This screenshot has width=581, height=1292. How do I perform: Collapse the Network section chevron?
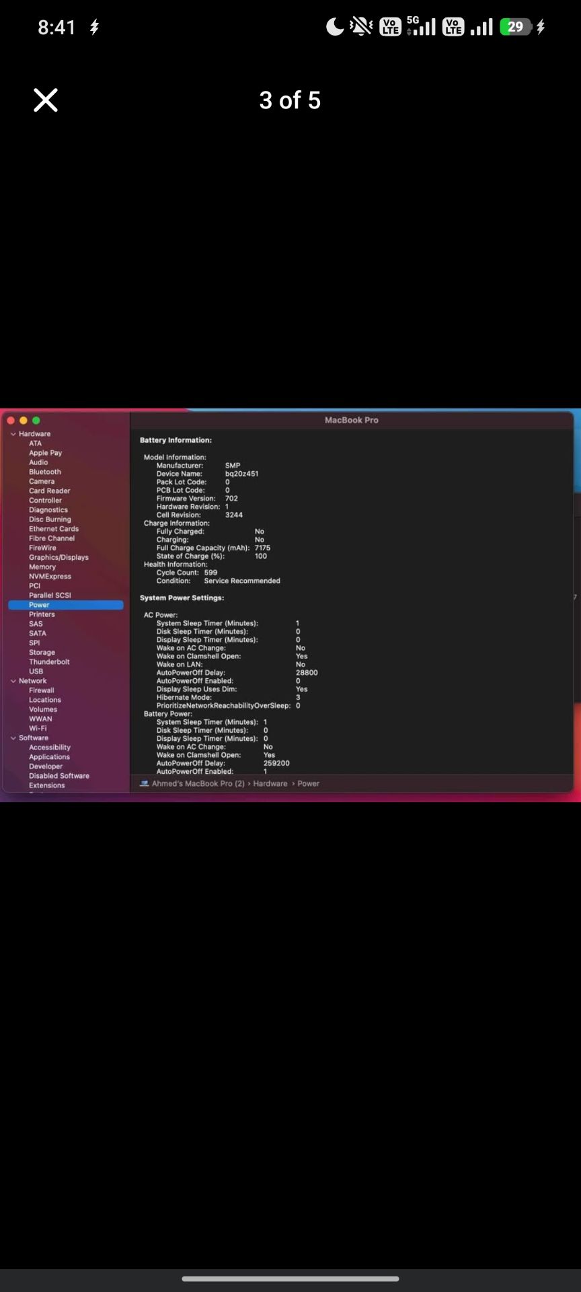tap(13, 681)
